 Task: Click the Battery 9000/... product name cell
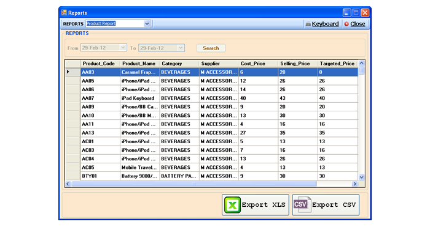[x=140, y=176]
